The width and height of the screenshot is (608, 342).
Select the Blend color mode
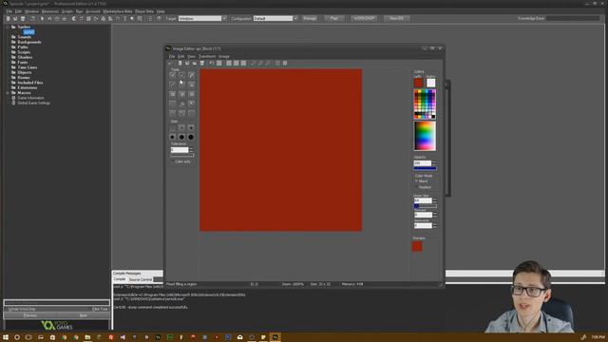click(417, 181)
